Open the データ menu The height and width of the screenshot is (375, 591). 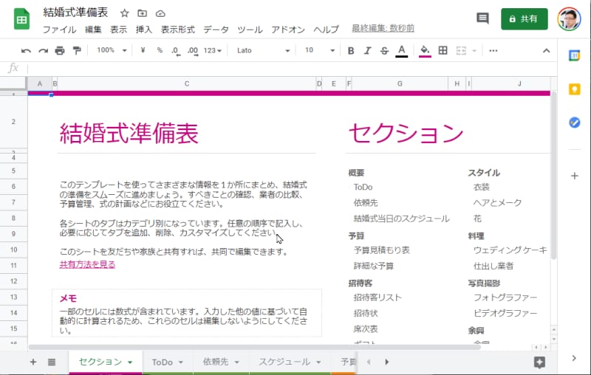tap(216, 30)
